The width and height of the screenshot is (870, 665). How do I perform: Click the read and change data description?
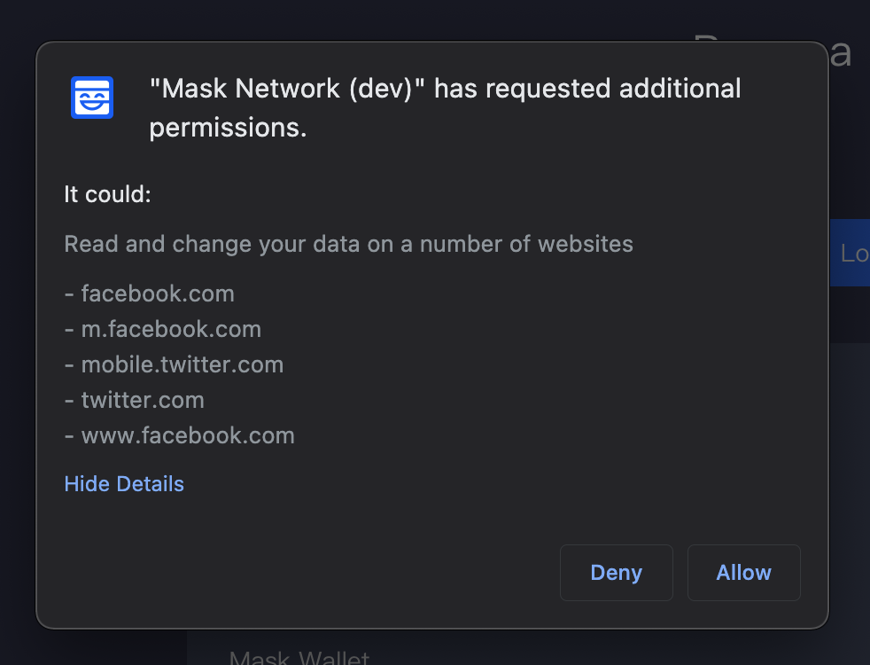coord(348,244)
